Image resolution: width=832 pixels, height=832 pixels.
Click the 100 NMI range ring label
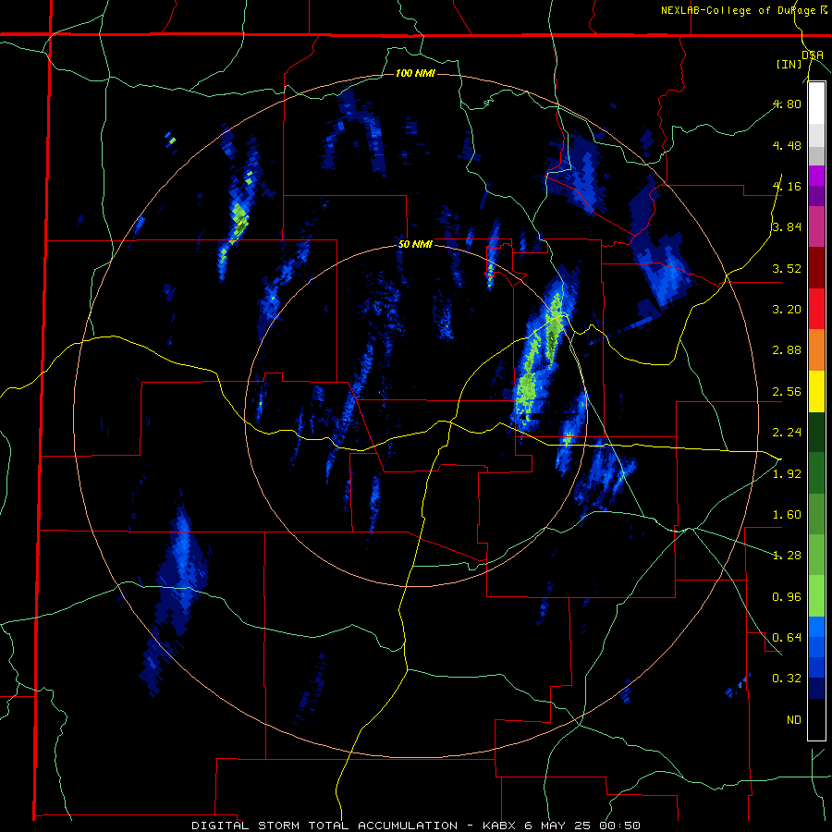click(x=415, y=73)
